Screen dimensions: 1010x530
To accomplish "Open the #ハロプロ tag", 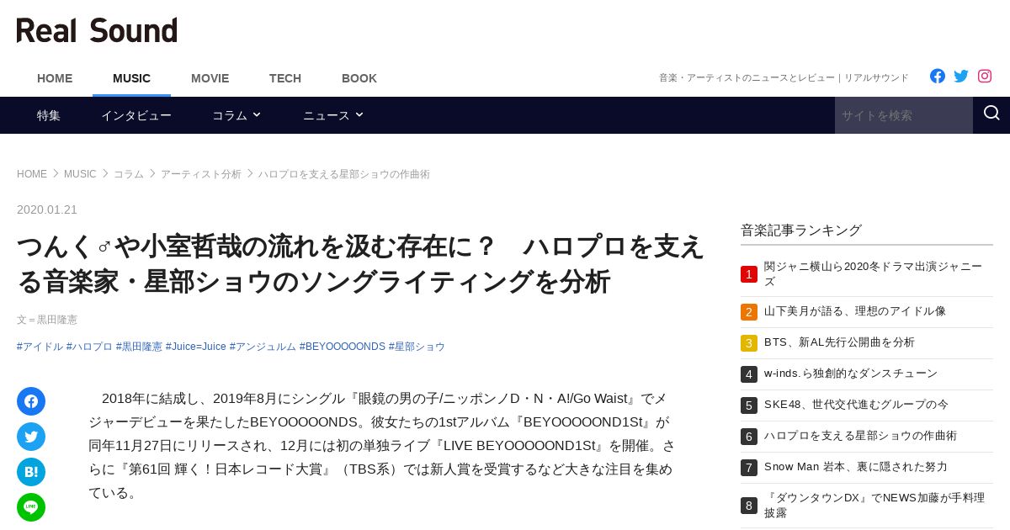I will [x=89, y=347].
